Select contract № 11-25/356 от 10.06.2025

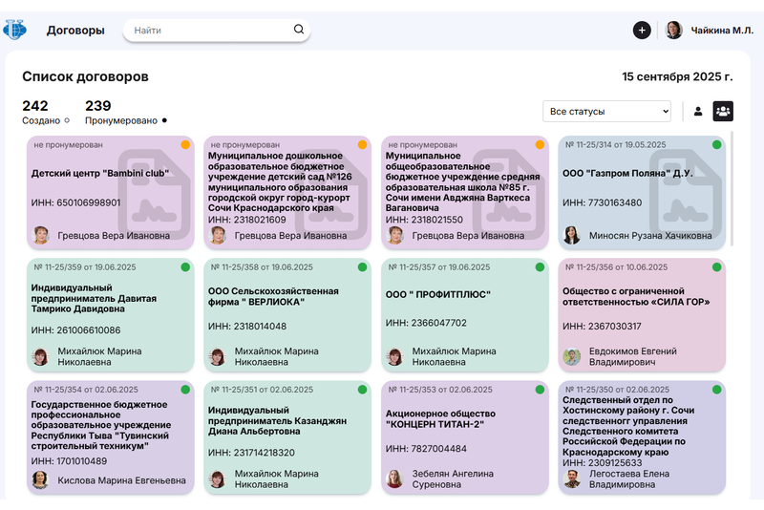(616, 266)
